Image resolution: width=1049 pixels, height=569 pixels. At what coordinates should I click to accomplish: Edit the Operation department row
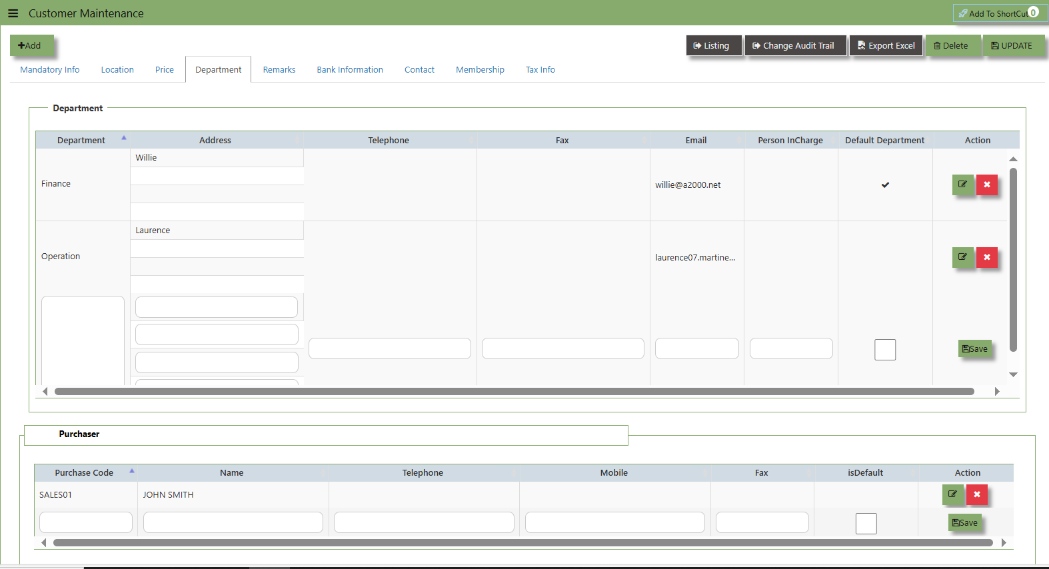click(963, 257)
